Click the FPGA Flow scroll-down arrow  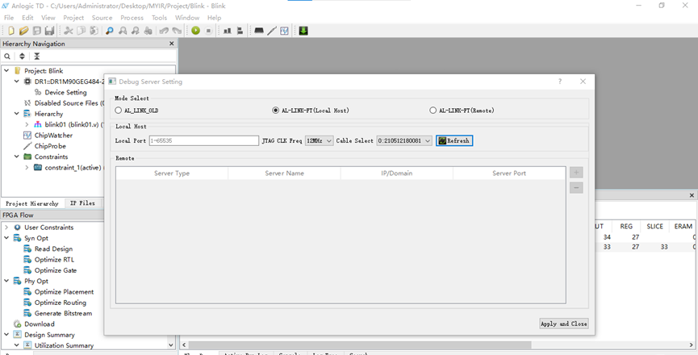point(171,345)
